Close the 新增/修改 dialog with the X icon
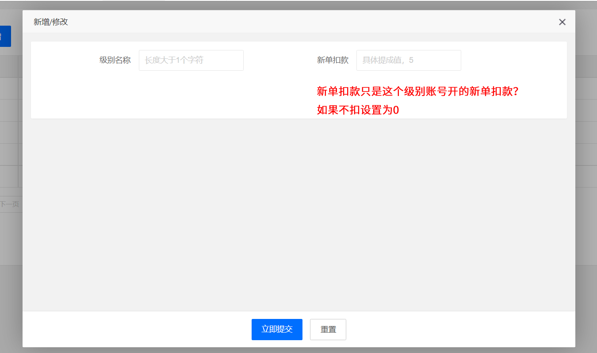This screenshot has width=597, height=353. coord(562,22)
